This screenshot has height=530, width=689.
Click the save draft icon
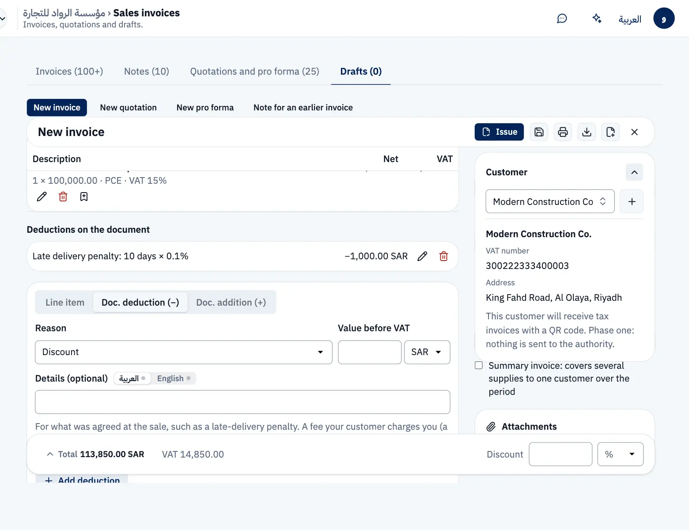(539, 132)
